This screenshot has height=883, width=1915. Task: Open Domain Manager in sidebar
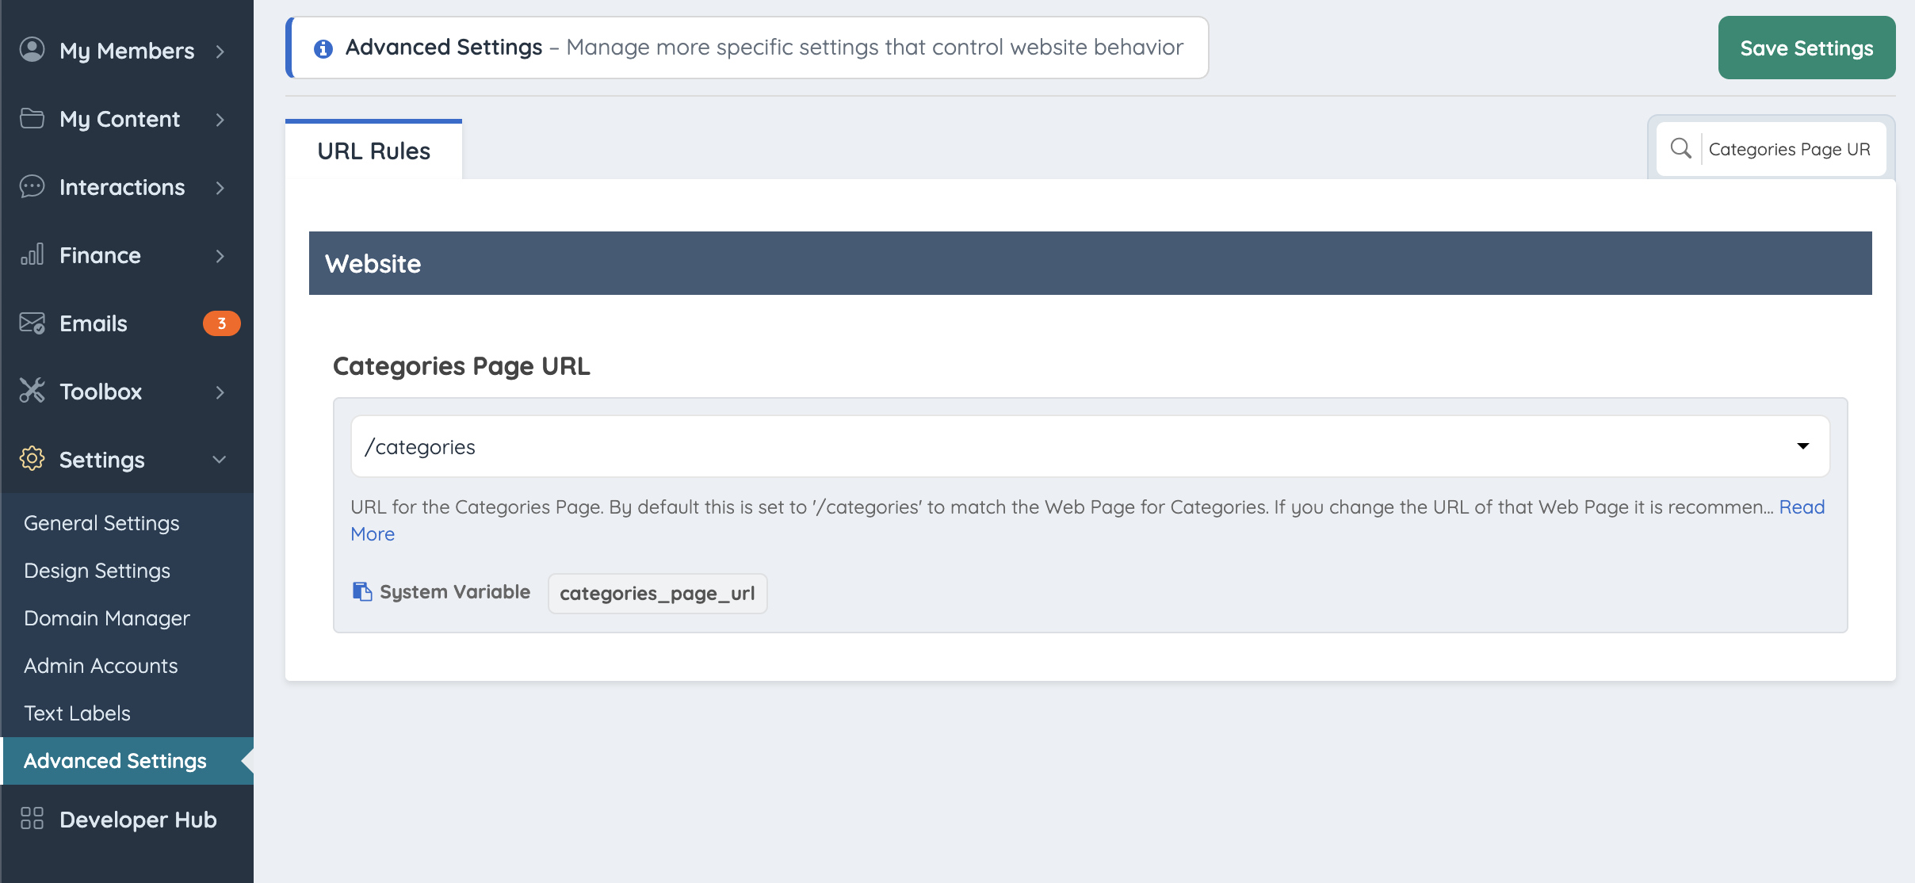tap(107, 618)
